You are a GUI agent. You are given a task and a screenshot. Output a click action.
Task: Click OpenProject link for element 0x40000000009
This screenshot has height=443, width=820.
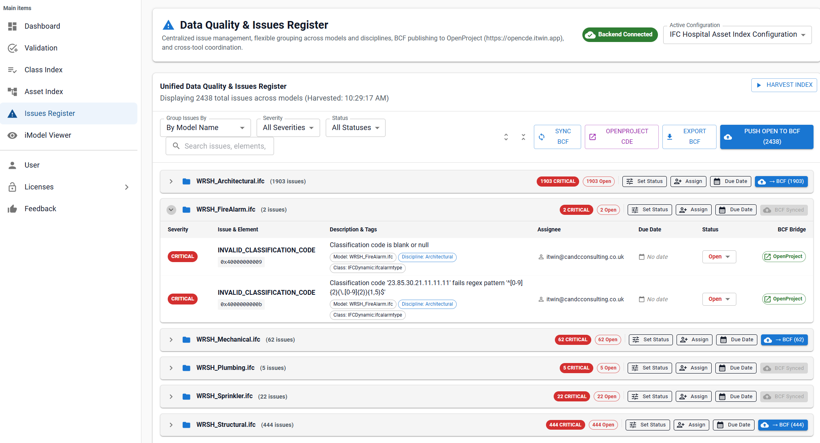pyautogui.click(x=784, y=257)
